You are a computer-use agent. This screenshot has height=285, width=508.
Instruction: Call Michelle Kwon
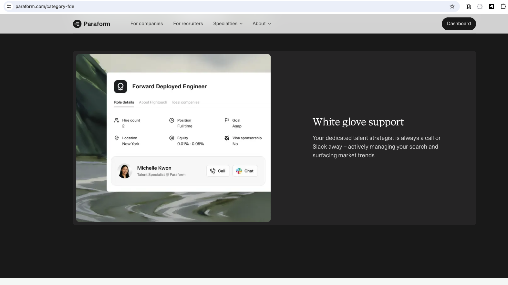coord(218,171)
